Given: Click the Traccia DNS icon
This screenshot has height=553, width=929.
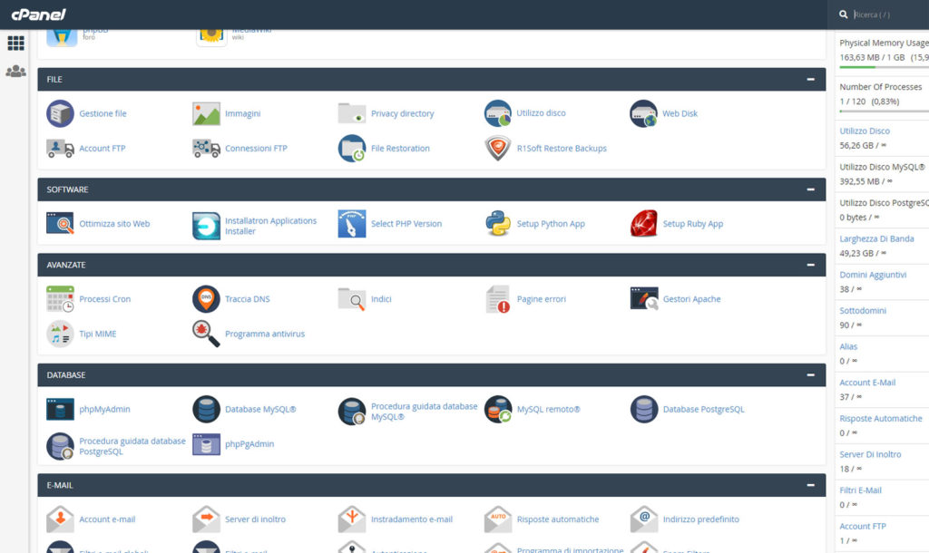Looking at the screenshot, I should pyautogui.click(x=206, y=299).
